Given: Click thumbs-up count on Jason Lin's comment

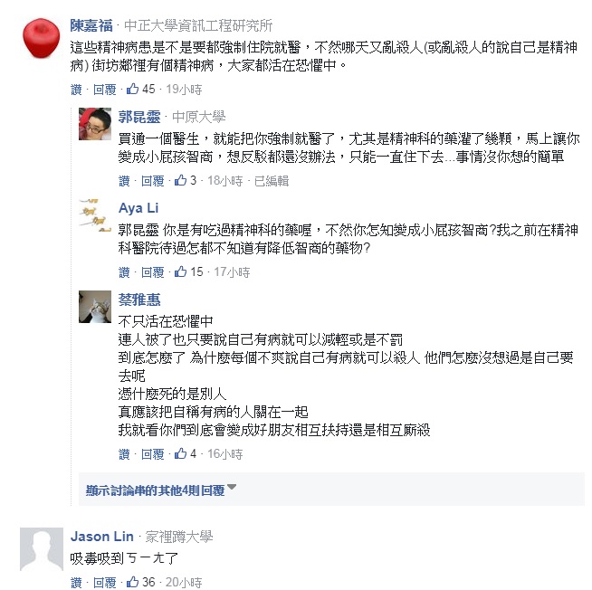Looking at the screenshot, I should click(148, 583).
